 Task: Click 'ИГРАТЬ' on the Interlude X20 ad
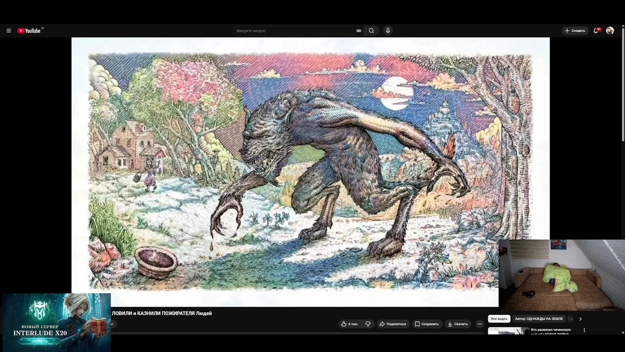(40, 341)
